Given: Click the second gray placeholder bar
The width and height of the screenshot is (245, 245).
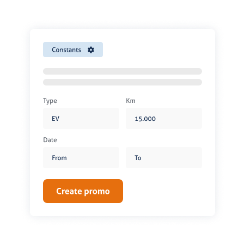Looking at the screenshot, I should pos(122,82).
